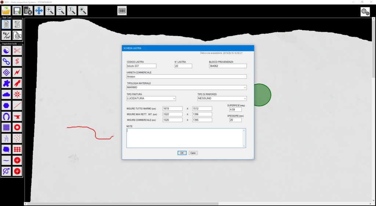Click the Canc button
376x206 pixels.
[x=193, y=153]
